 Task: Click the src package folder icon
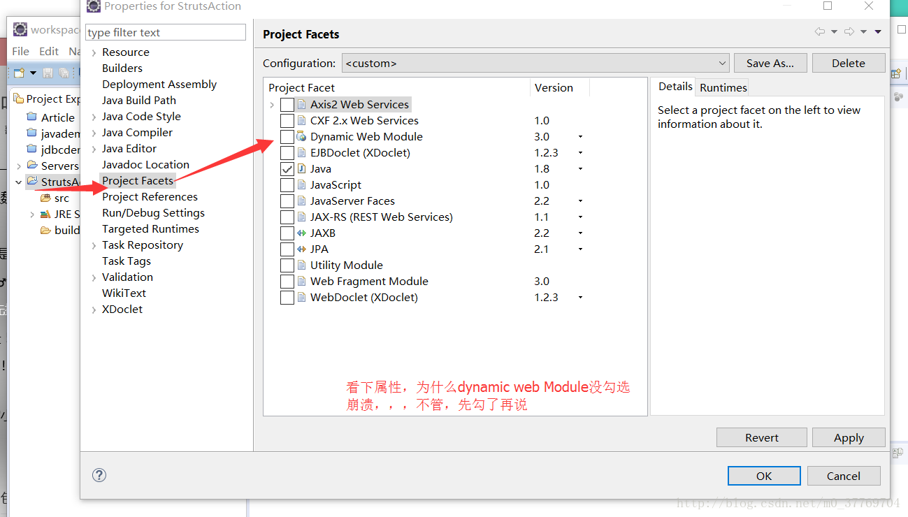pos(46,198)
